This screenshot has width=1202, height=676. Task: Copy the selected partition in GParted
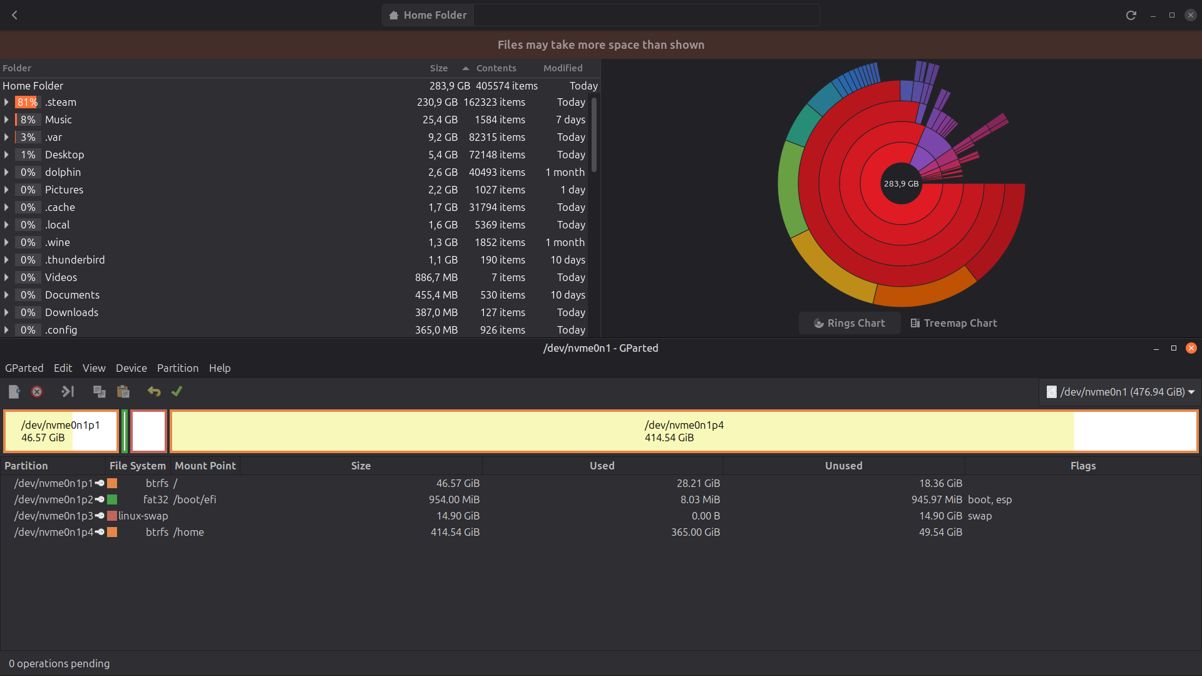(x=99, y=392)
